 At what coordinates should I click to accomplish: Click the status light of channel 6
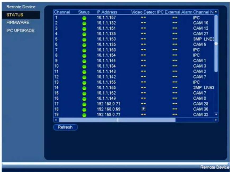tap(84, 45)
